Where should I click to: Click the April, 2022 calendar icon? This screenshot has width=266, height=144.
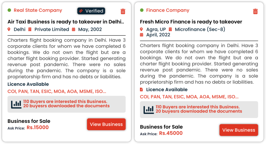pyautogui.click(x=141, y=35)
